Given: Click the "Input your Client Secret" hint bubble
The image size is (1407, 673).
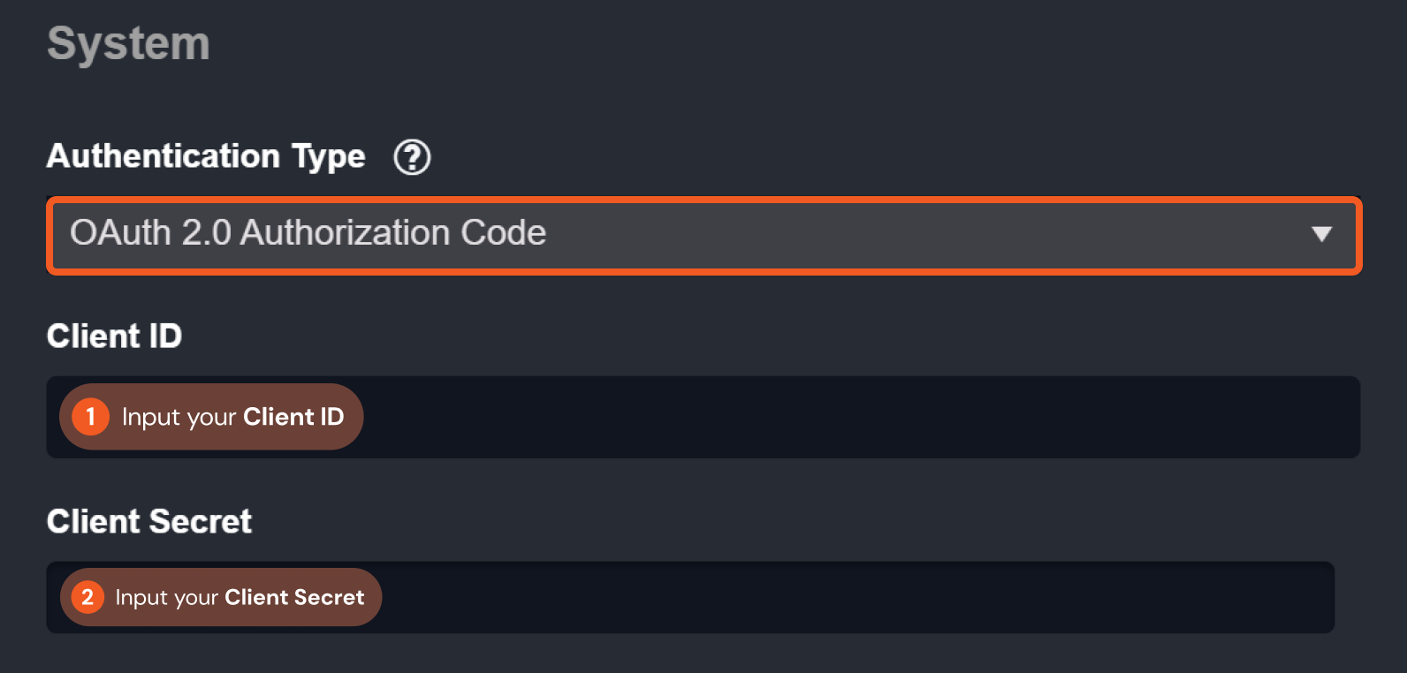Looking at the screenshot, I should [221, 597].
